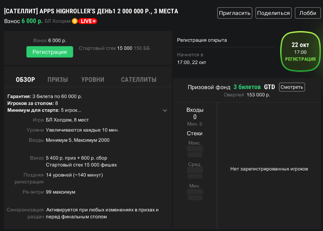Click the red LIVE badge
This screenshot has height=231, width=323.
click(87, 21)
